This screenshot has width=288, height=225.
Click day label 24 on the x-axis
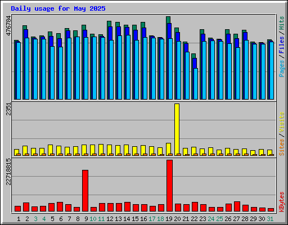coord(211,219)
